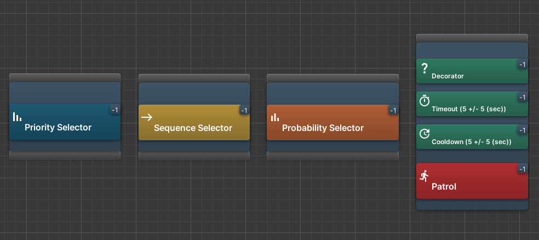Viewport: 539px width, 240px height.
Task: Select the Timeout decorator label
Action: pos(468,109)
